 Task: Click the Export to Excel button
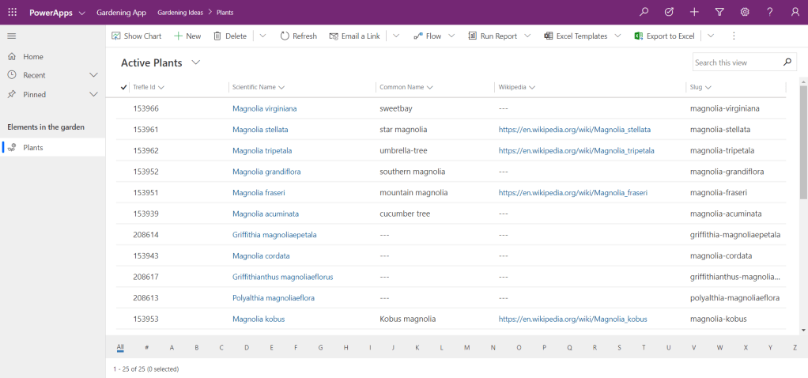click(x=664, y=36)
